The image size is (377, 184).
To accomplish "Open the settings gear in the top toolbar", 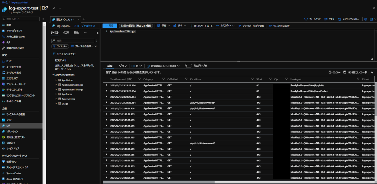I will 366,19.
